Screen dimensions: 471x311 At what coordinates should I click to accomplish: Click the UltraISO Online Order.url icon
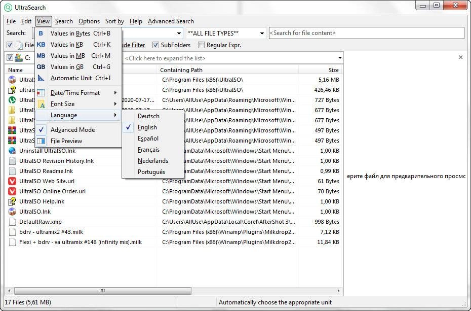pyautogui.click(x=12, y=191)
